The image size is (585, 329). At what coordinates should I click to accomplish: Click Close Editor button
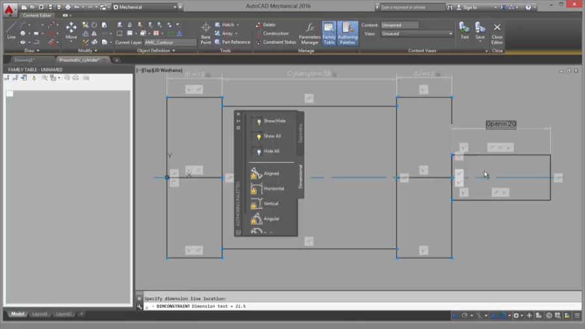tap(497, 33)
